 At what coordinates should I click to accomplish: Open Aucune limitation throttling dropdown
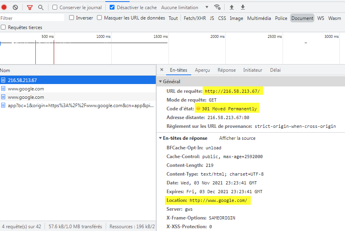(184, 7)
